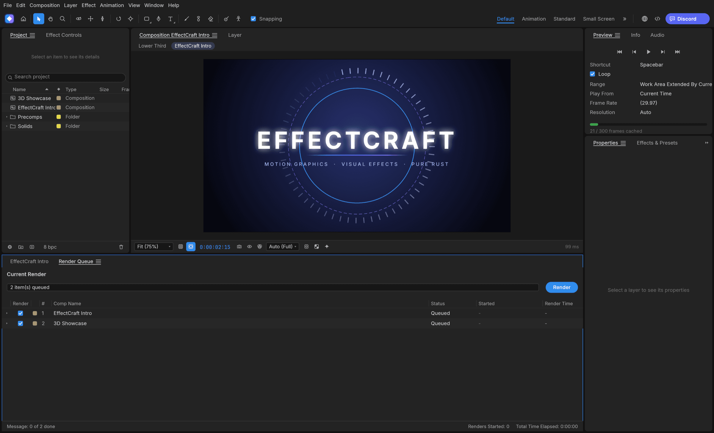Open the globe language icon
Viewport: 714px width, 433px height.
pyautogui.click(x=644, y=19)
